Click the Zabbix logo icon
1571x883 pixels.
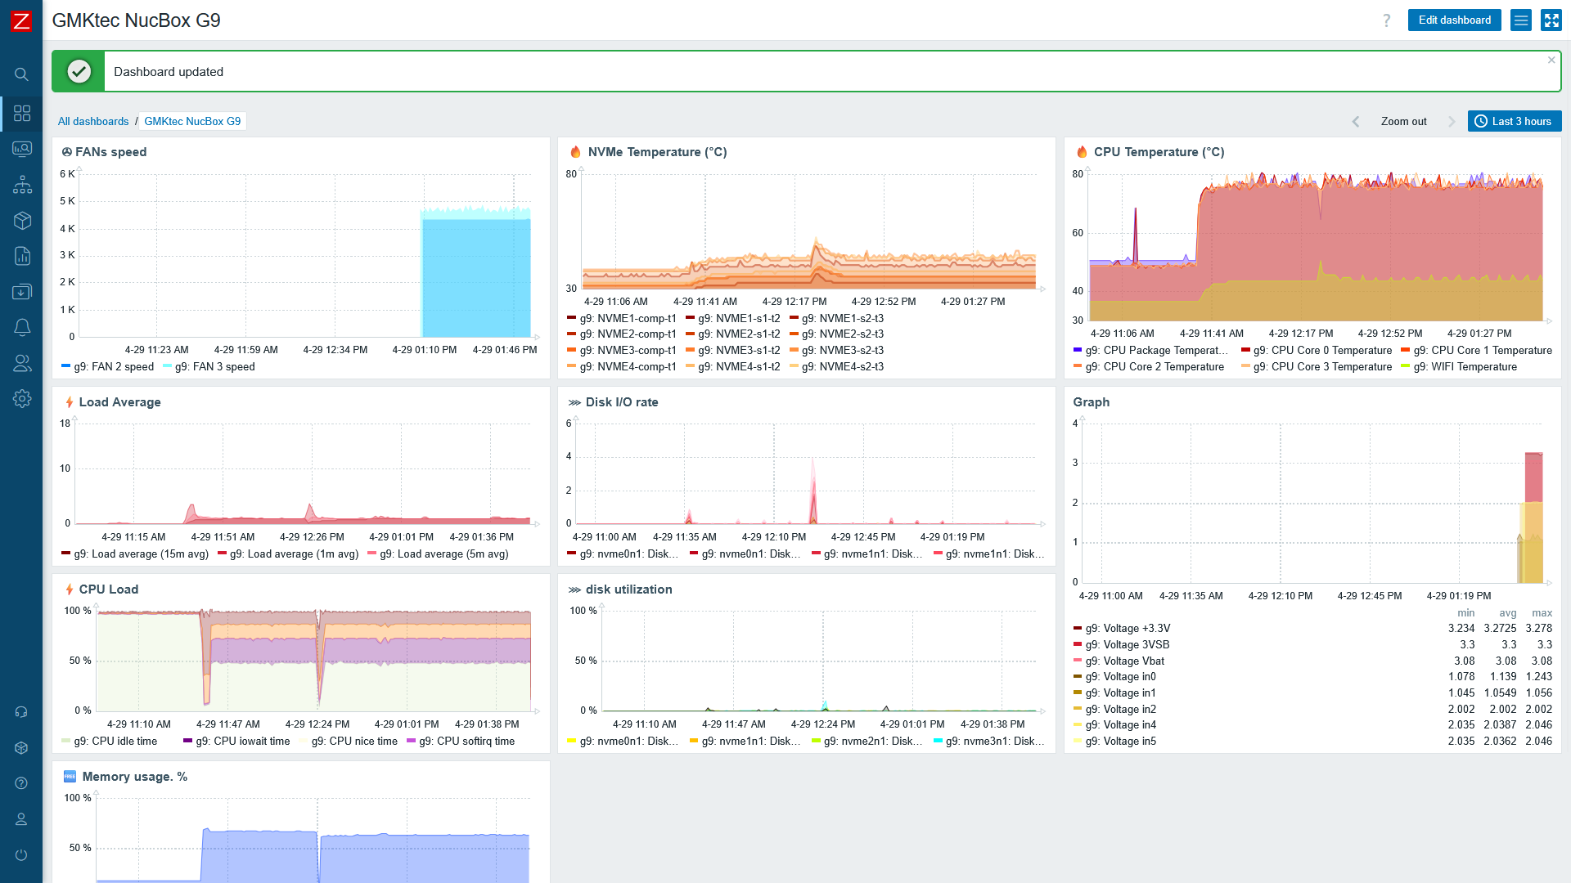(21, 21)
